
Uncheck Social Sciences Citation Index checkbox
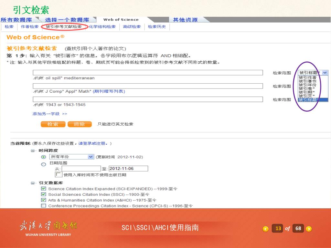pyautogui.click(x=44, y=194)
